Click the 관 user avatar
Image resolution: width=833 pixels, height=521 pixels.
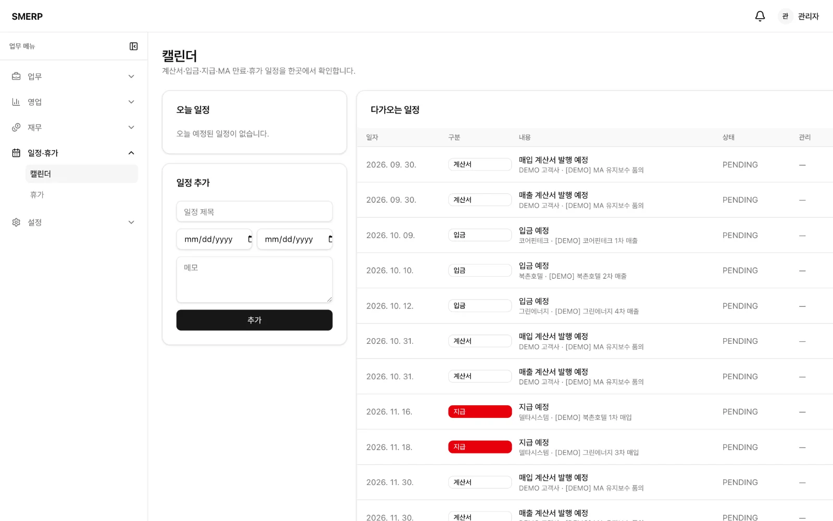tap(785, 16)
